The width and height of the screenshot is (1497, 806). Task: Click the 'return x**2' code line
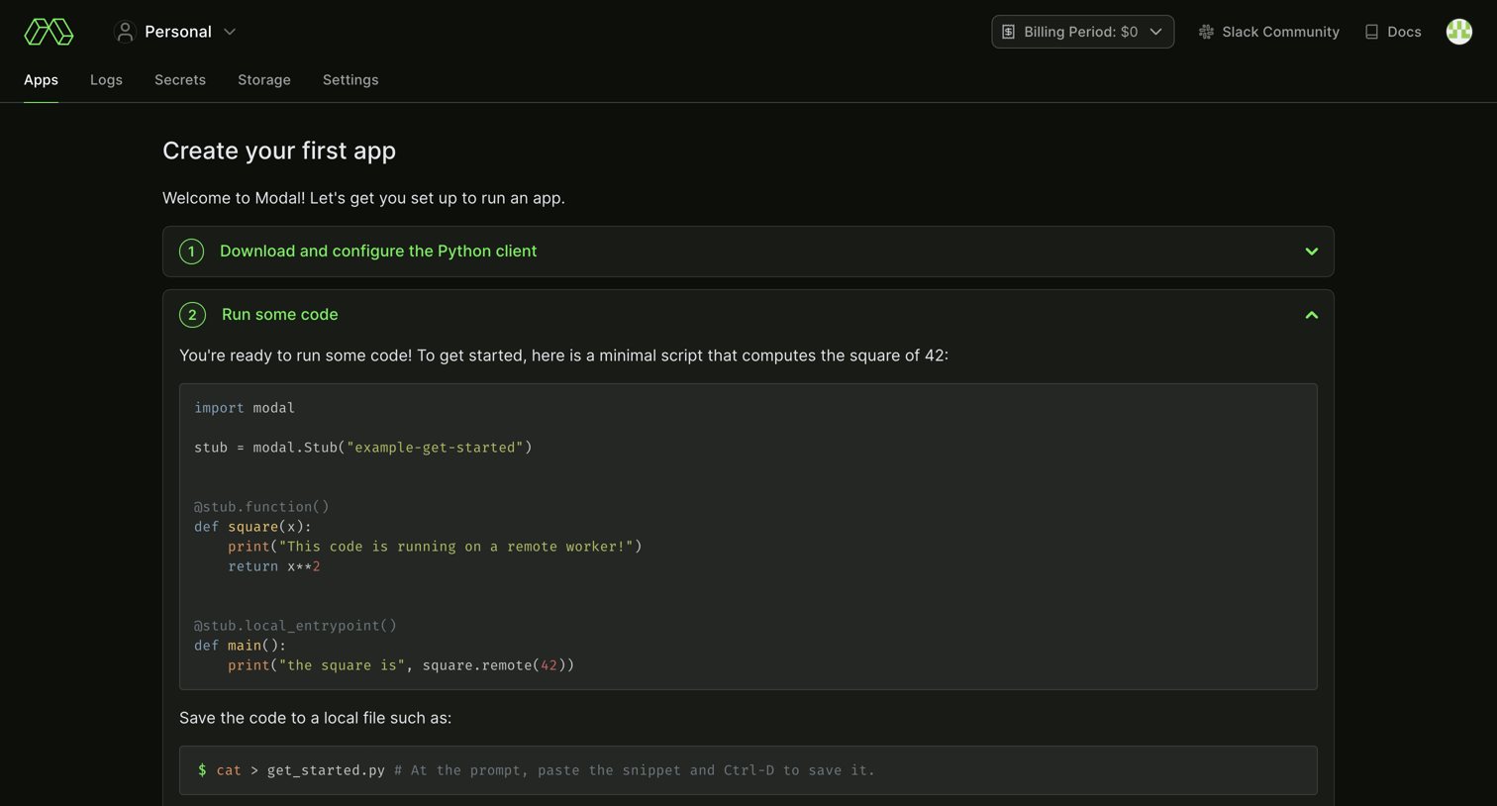point(274,566)
